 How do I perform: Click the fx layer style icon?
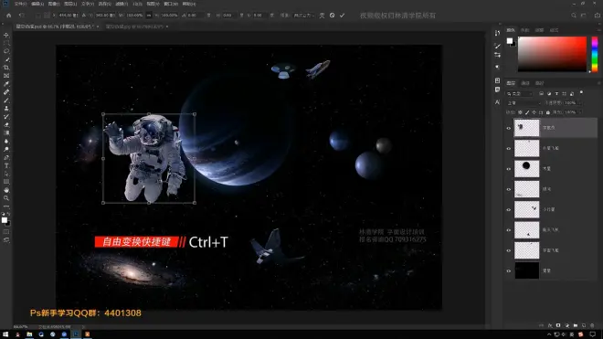pos(550,325)
